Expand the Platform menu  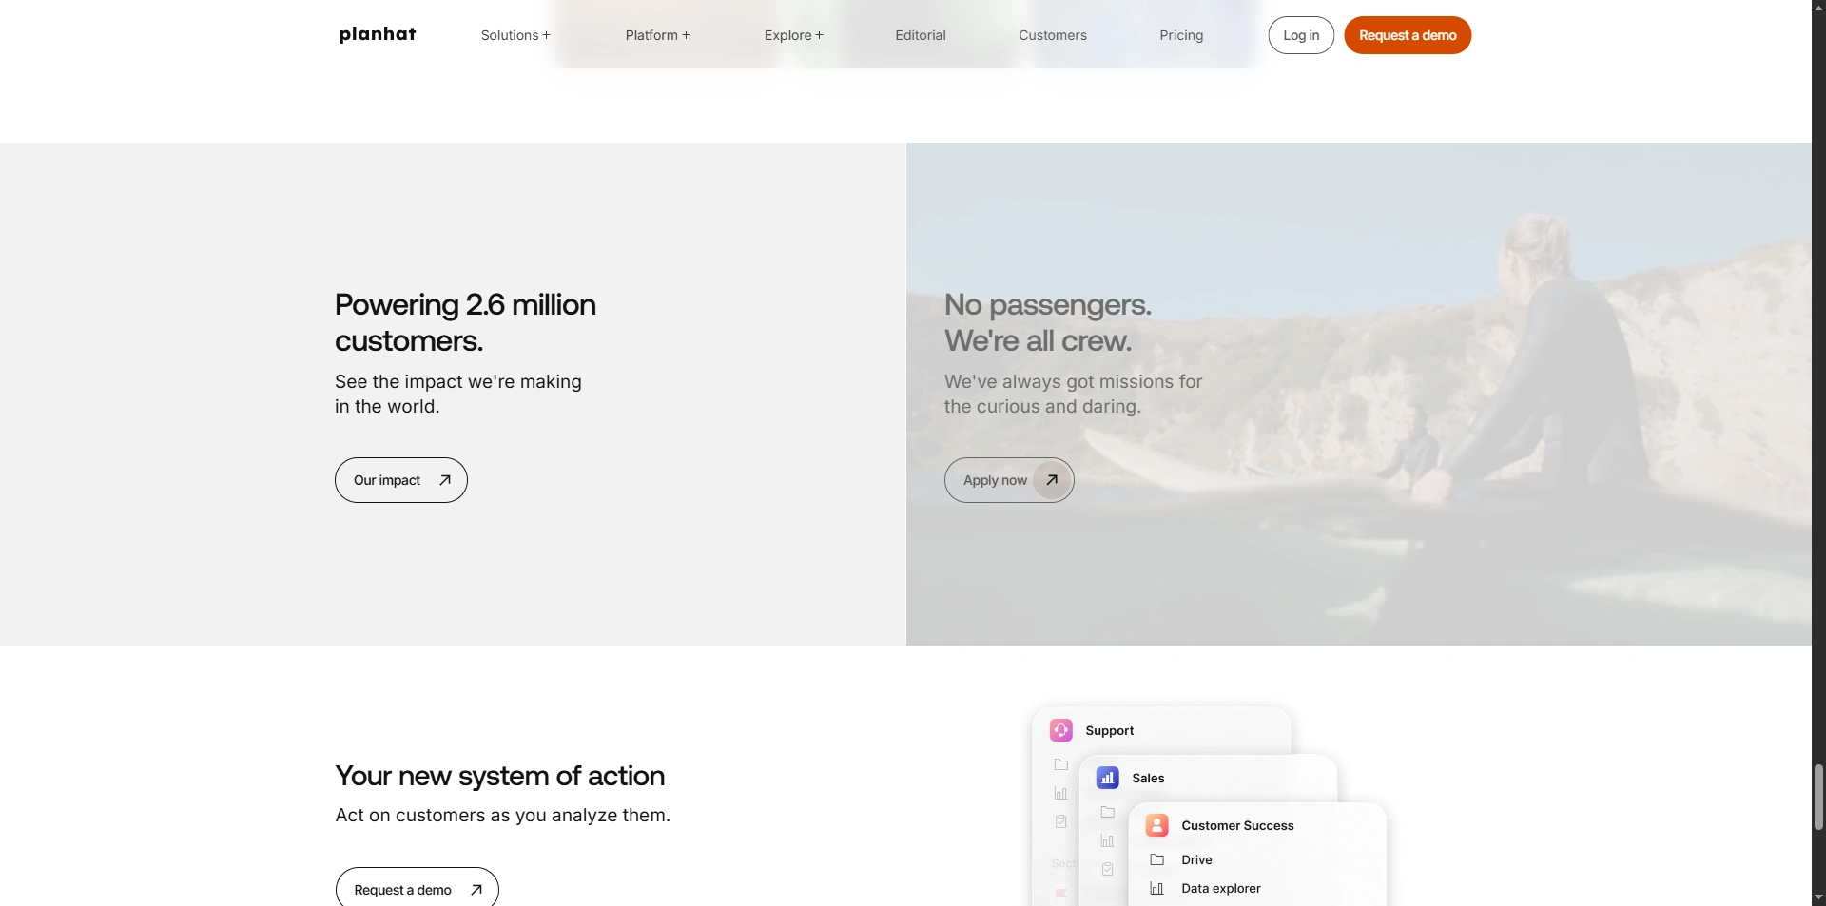click(657, 35)
